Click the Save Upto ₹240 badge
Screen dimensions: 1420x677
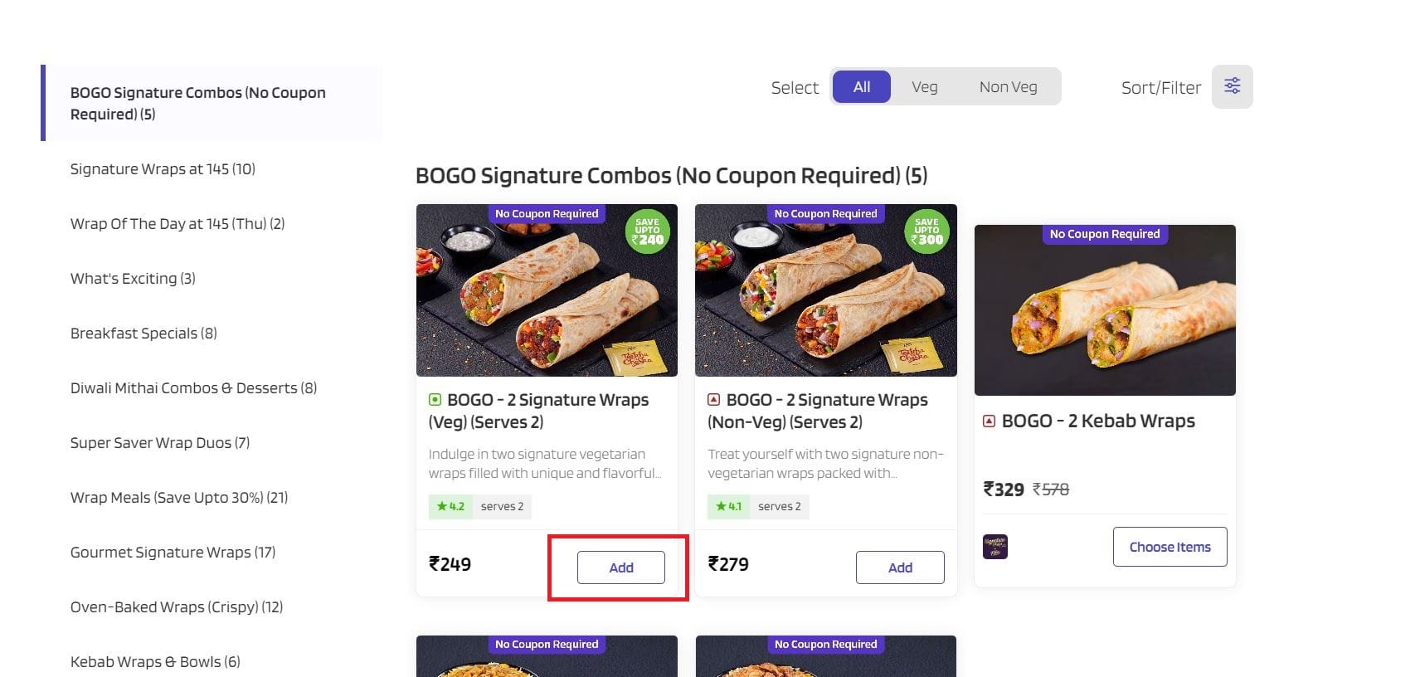(647, 231)
